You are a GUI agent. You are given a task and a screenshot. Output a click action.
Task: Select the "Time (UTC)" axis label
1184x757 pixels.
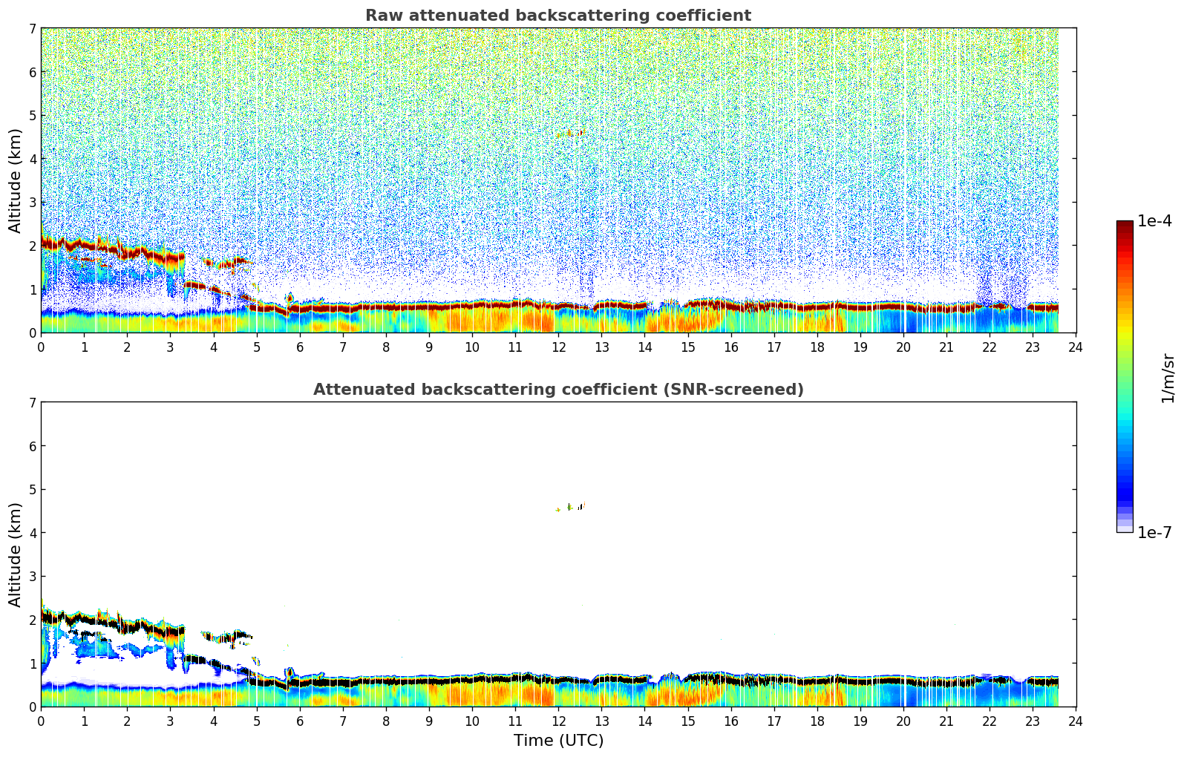(558, 741)
